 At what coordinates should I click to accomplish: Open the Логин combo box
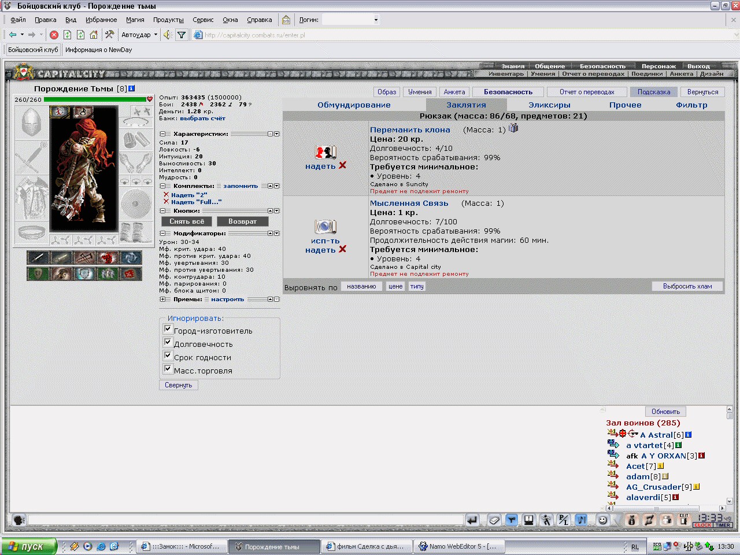pyautogui.click(x=351, y=20)
